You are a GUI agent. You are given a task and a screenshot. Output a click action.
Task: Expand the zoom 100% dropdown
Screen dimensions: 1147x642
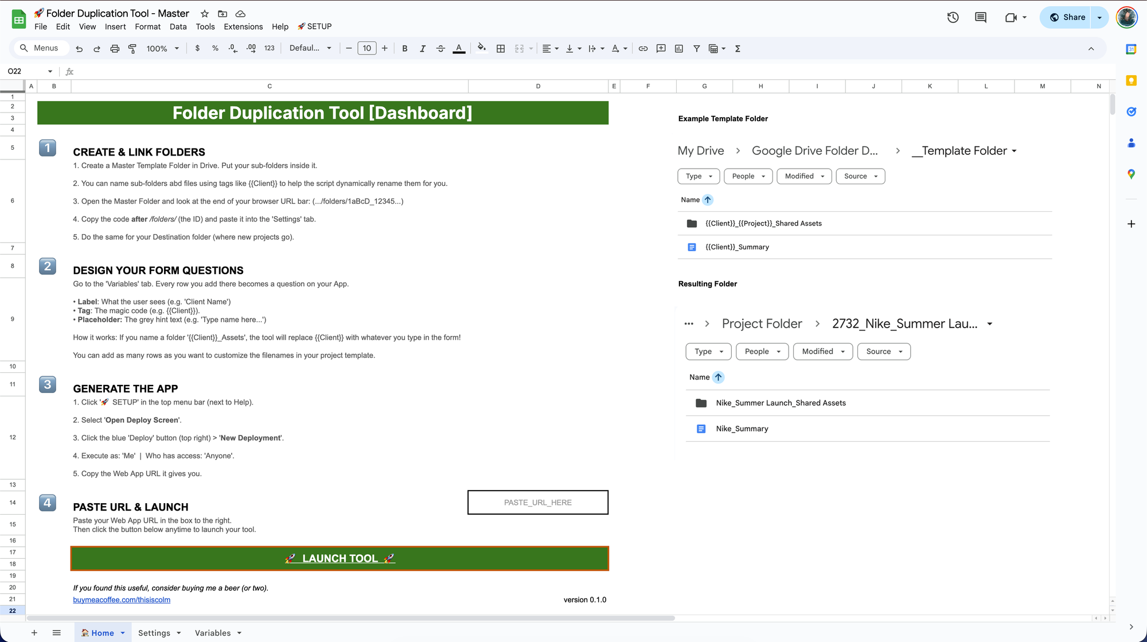pos(162,49)
